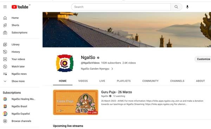Click the 2.6K videos text

(x=129, y=63)
